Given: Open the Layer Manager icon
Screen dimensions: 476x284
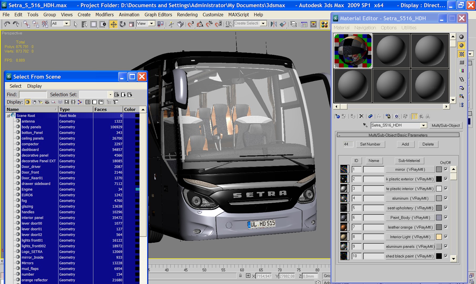Looking at the screenshot, I should coord(293,24).
